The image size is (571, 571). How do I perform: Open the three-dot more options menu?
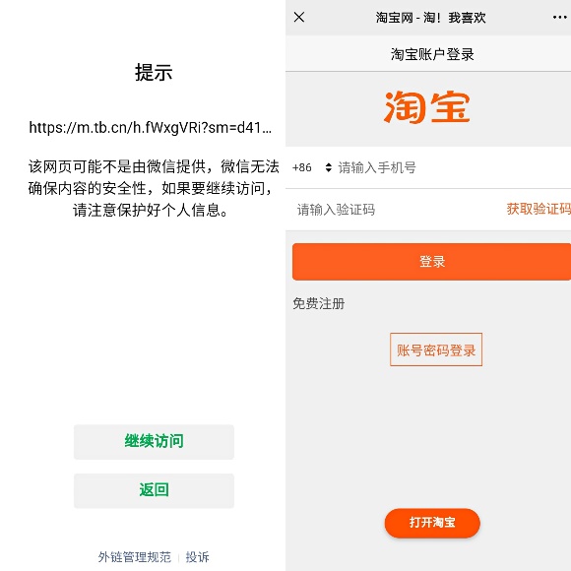(560, 17)
